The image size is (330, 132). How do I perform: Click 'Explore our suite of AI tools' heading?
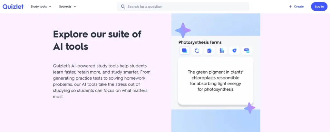(x=97, y=40)
